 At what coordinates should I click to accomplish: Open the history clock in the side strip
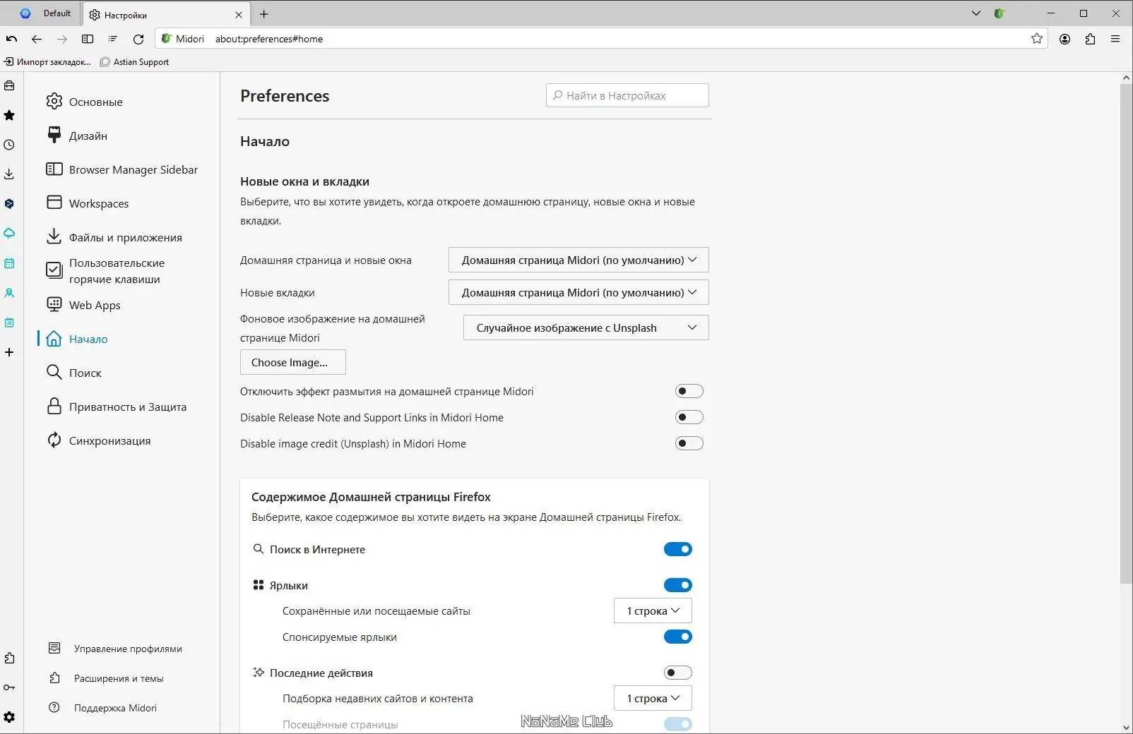pos(9,145)
